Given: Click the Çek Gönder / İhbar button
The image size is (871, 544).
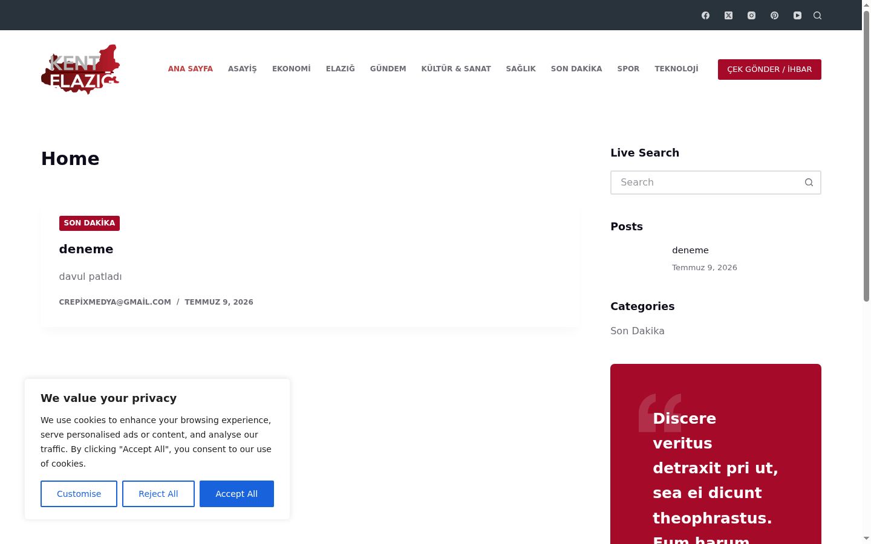Looking at the screenshot, I should point(769,70).
